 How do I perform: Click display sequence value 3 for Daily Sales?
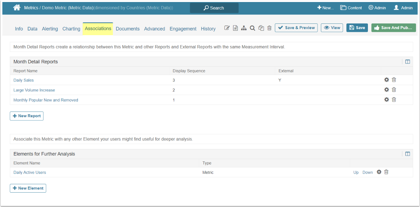pos(174,80)
